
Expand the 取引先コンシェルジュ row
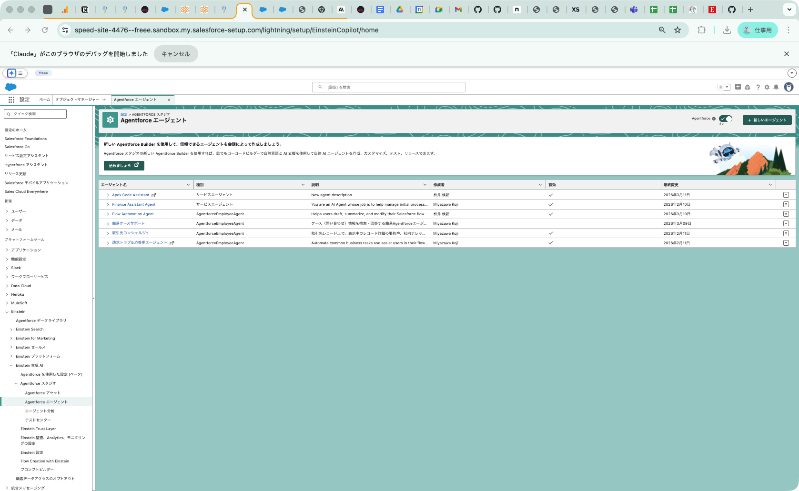(x=108, y=233)
